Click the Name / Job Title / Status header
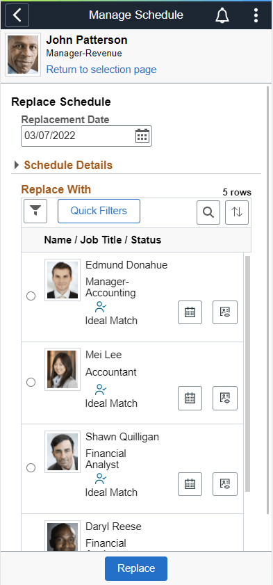 click(x=102, y=240)
